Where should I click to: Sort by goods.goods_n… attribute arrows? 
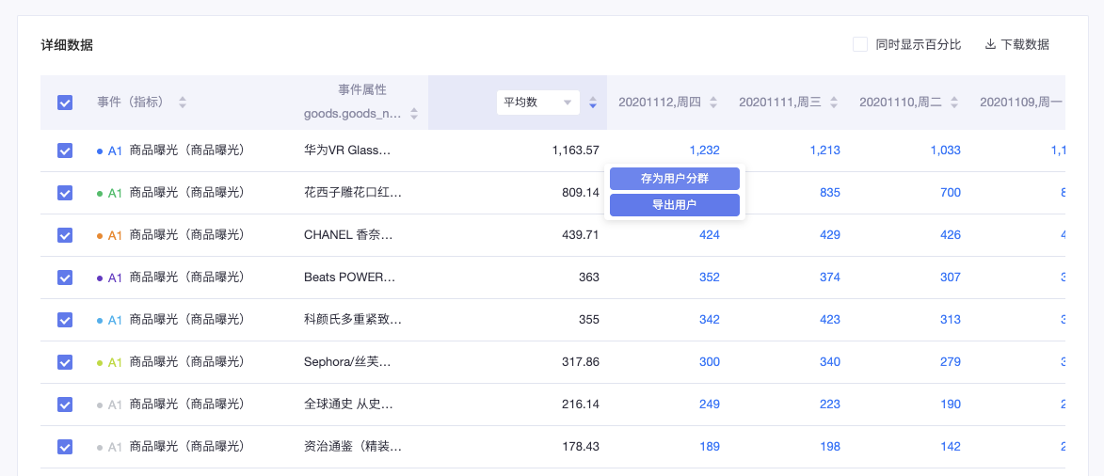414,114
